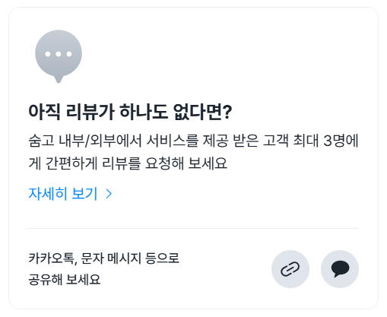Viewport: 387px width, 317px height.
Task: Copy review request link via chain button
Action: coord(290,269)
